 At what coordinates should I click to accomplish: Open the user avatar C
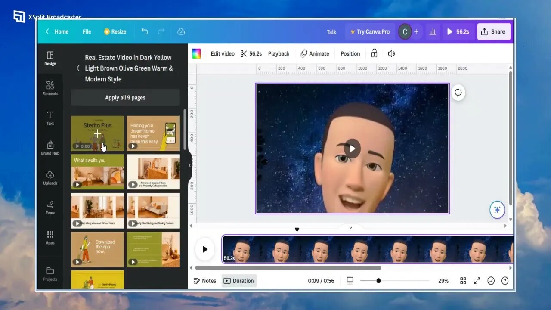coord(405,32)
